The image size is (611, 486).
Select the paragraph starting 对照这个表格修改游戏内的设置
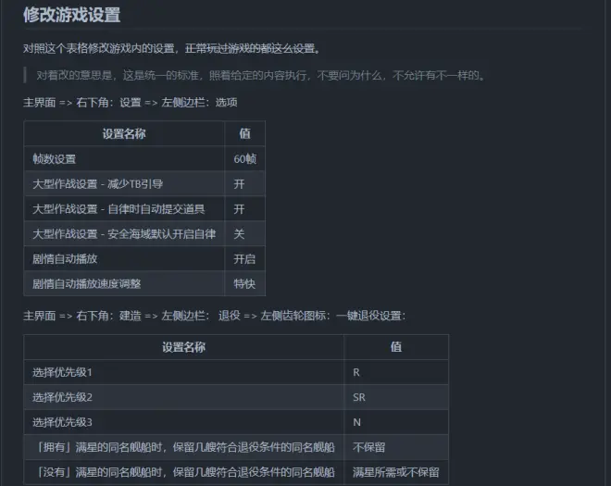coord(171,49)
